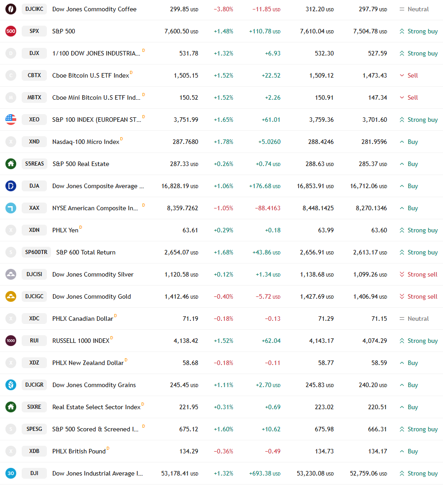Select the CBTX ticker badge
The image size is (443, 485).
coord(34,75)
